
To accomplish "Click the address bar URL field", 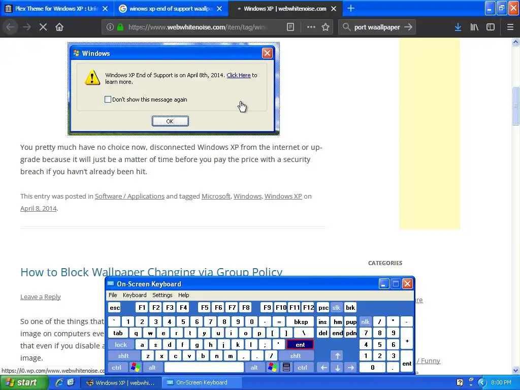I will pos(198,27).
